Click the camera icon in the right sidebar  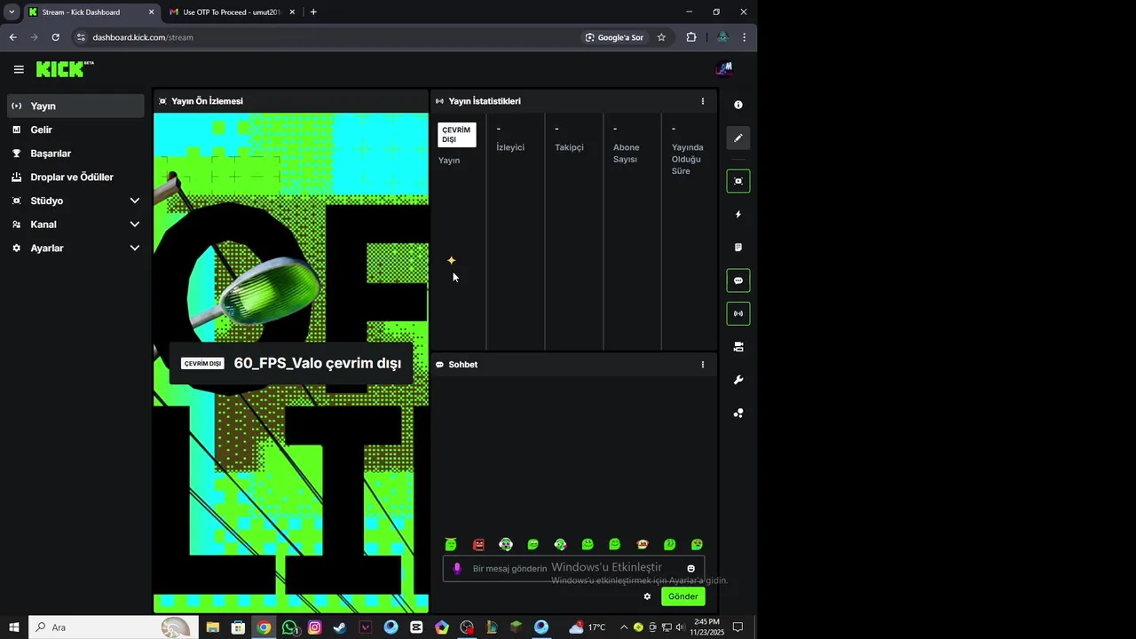[738, 347]
